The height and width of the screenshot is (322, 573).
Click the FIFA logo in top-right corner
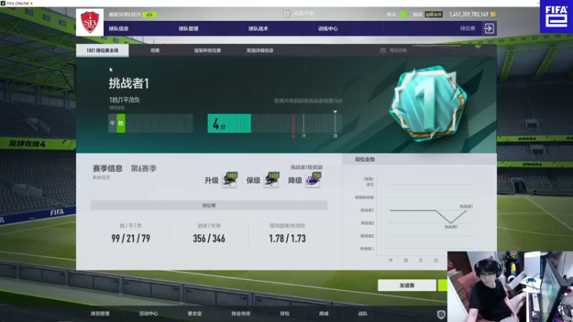pos(557,16)
